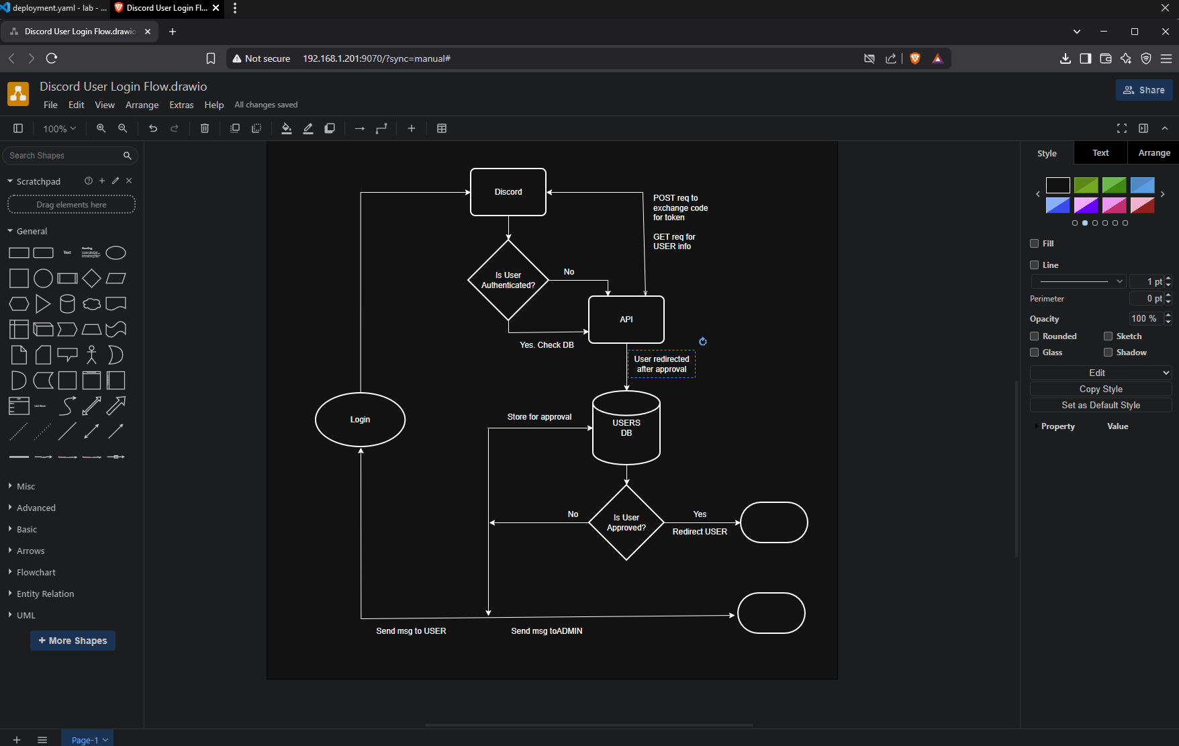The height and width of the screenshot is (746, 1179).
Task: Click the insert plus icon in toolbar
Action: point(412,128)
